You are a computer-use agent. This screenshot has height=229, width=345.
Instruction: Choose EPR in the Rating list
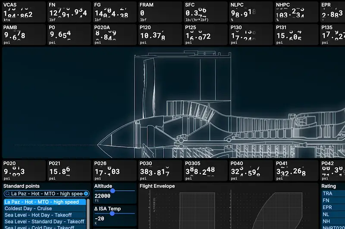333,207
